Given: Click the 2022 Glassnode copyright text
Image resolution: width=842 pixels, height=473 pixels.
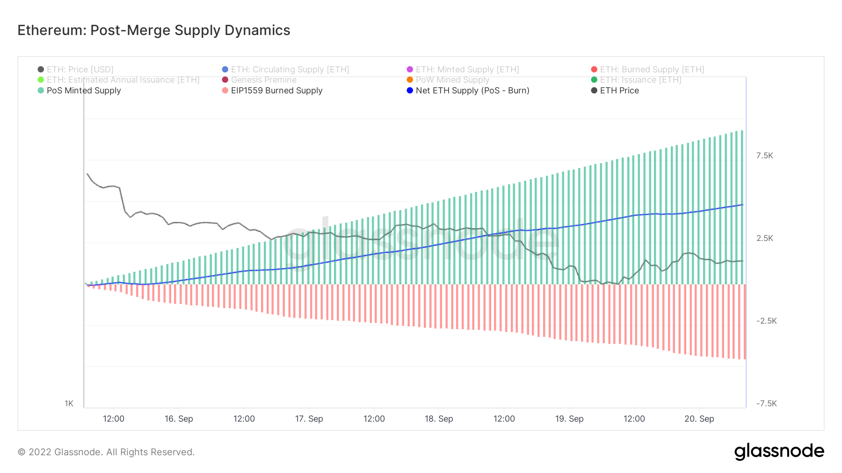Looking at the screenshot, I should 106,452.
